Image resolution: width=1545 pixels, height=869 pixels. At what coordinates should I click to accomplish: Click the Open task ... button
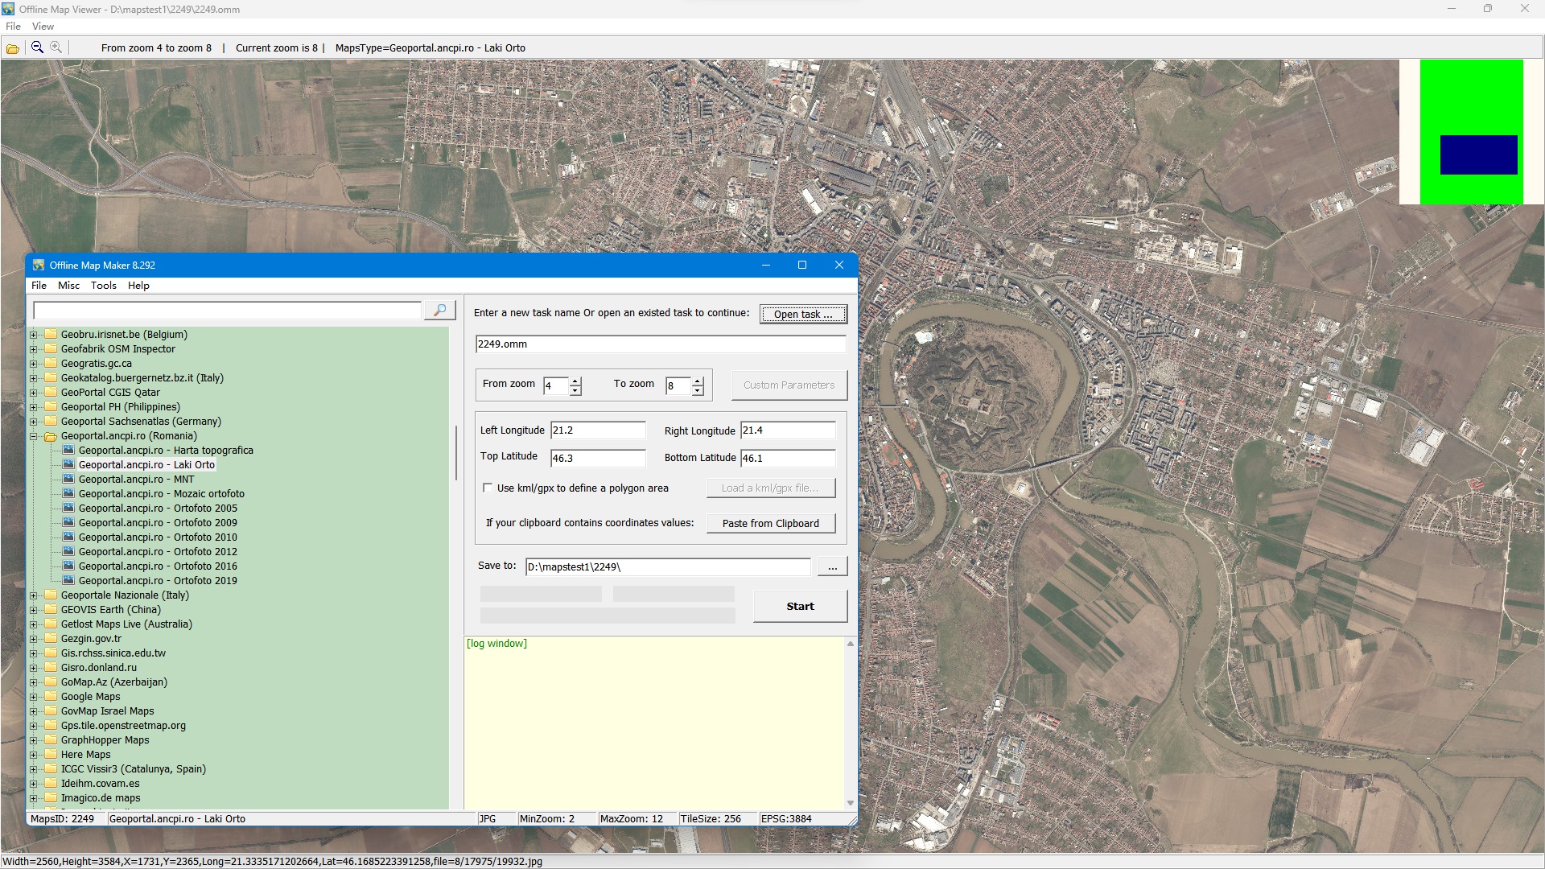coord(803,314)
